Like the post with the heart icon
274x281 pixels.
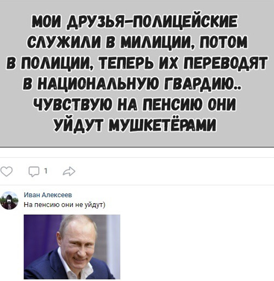pos(7,171)
